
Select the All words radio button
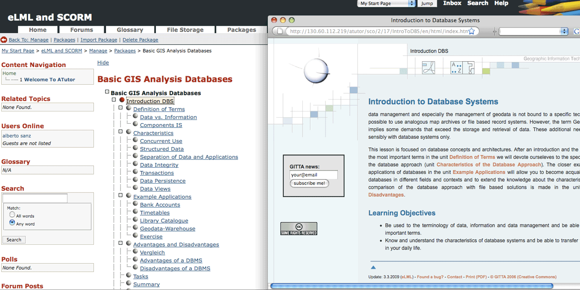click(x=12, y=215)
